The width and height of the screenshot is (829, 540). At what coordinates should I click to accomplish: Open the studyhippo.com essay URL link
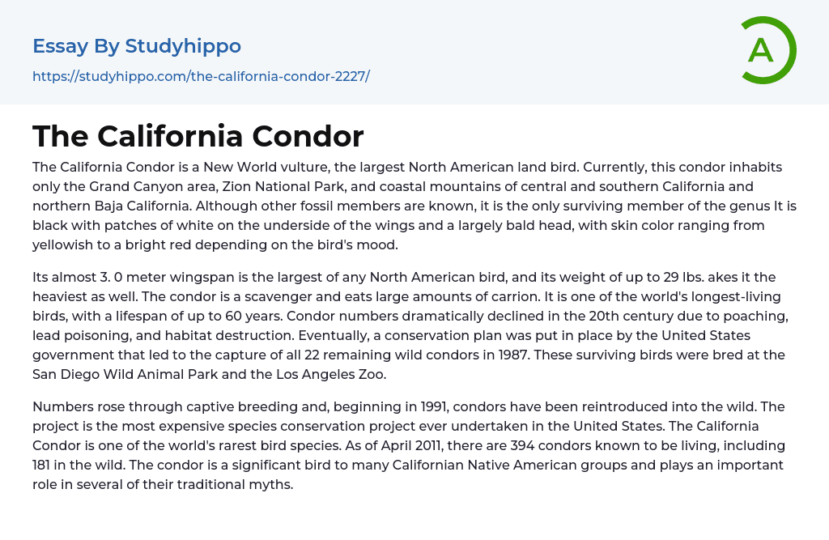[x=201, y=77]
